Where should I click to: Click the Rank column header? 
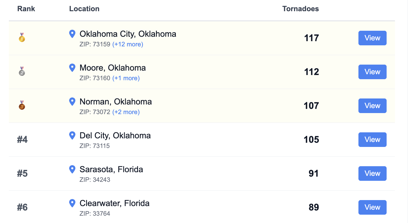(26, 9)
